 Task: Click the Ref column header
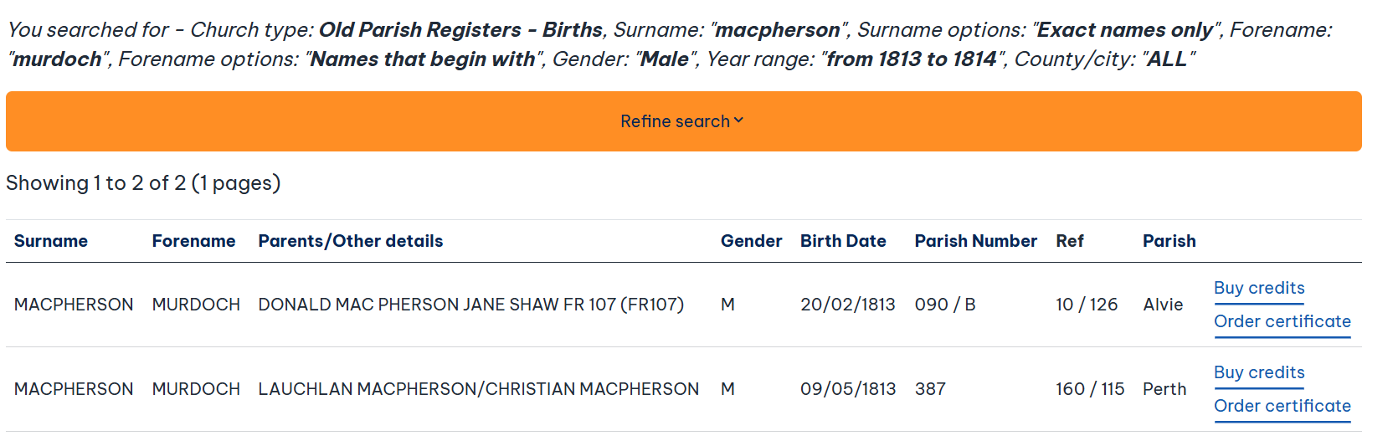pos(1069,241)
